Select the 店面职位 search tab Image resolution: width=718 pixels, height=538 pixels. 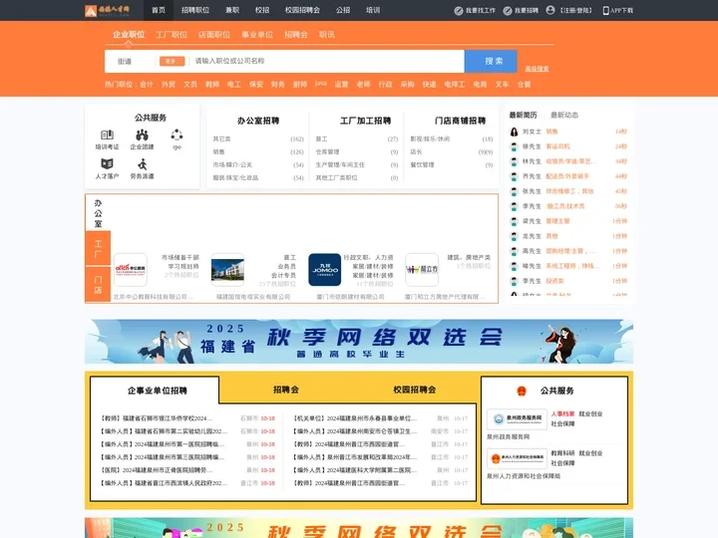tap(213, 34)
